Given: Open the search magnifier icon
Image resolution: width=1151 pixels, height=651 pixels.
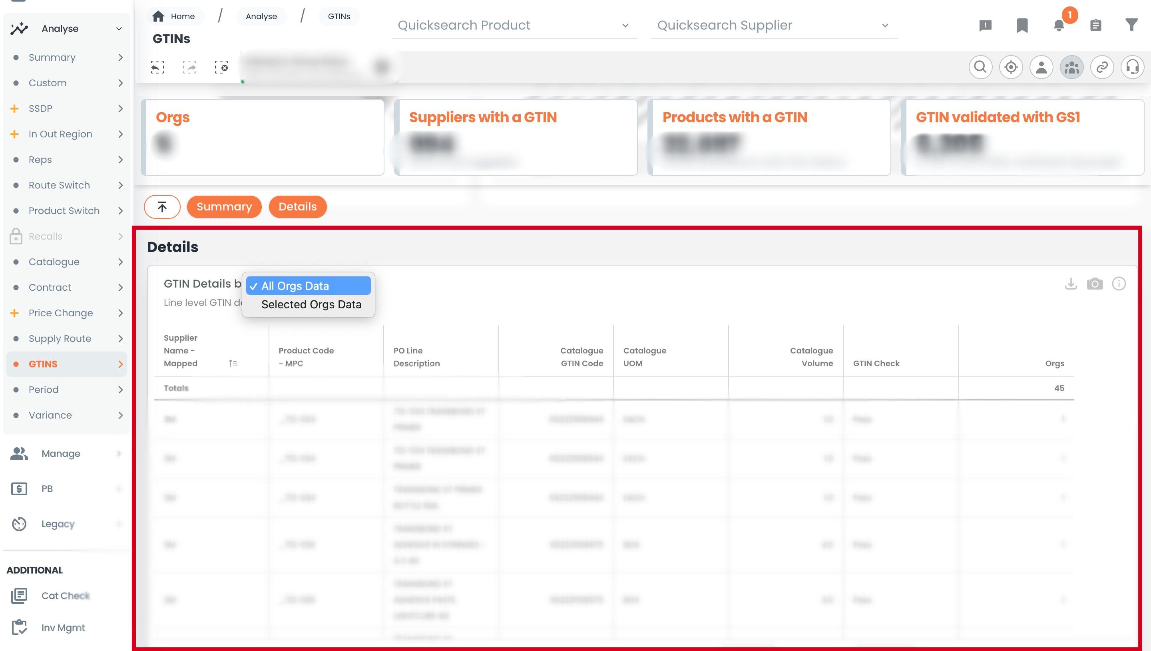Looking at the screenshot, I should tap(981, 67).
